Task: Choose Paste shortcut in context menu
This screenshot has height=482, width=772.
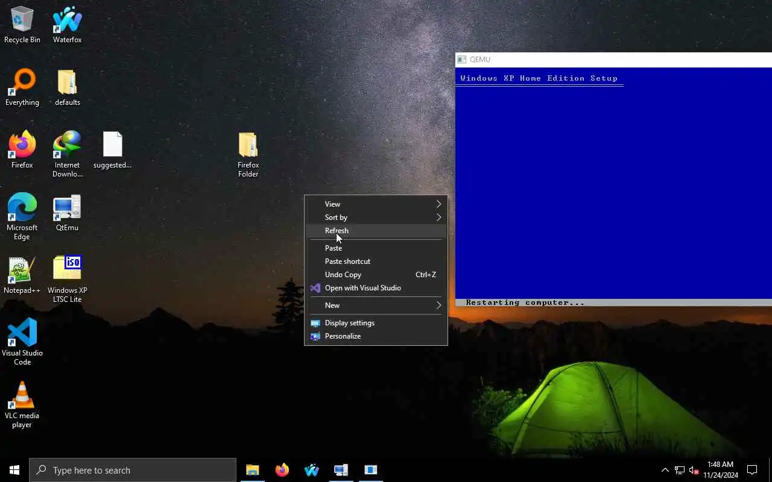Action: pyautogui.click(x=376, y=261)
